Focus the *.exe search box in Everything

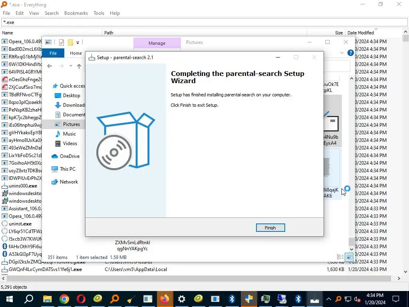[204, 22]
